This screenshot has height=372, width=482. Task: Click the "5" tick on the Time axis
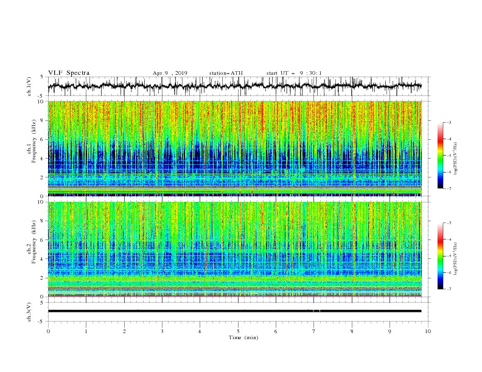point(238,331)
